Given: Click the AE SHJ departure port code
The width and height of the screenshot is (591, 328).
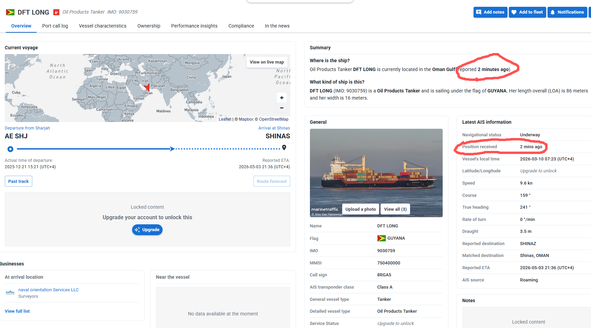Looking at the screenshot, I should (x=16, y=136).
